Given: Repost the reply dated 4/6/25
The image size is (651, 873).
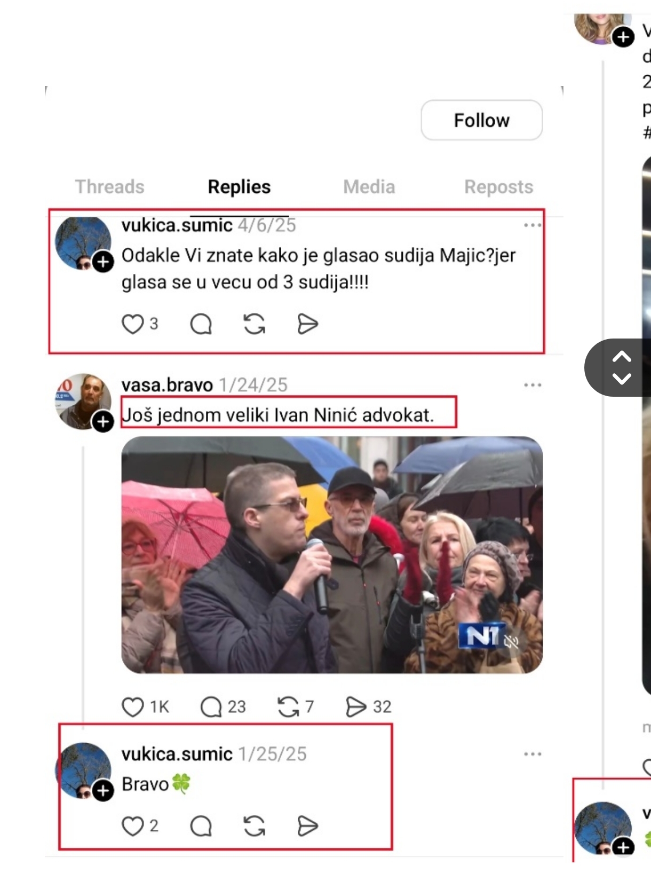Looking at the screenshot, I should [x=255, y=324].
